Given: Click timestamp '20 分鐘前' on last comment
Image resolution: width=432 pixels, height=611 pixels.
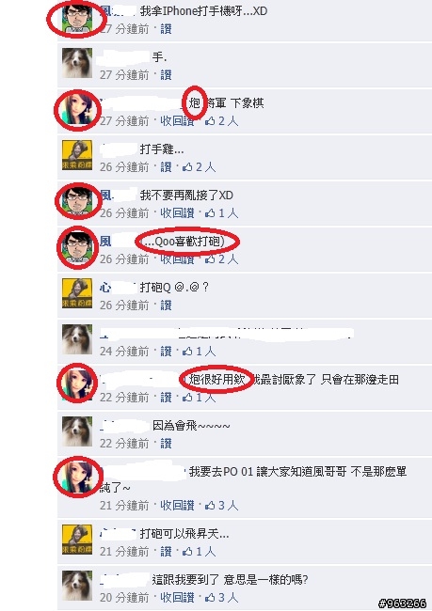Looking at the screenshot, I should coord(124,597).
